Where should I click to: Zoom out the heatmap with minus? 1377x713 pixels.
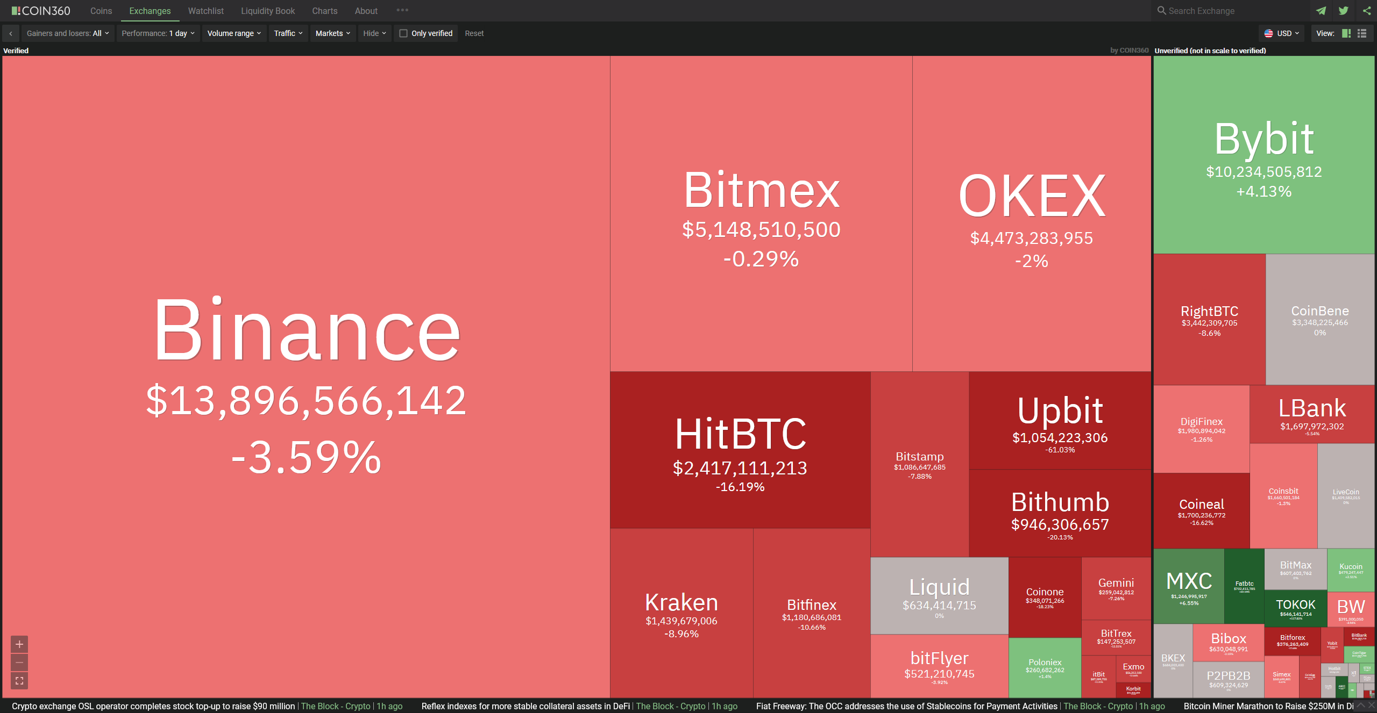[19, 662]
